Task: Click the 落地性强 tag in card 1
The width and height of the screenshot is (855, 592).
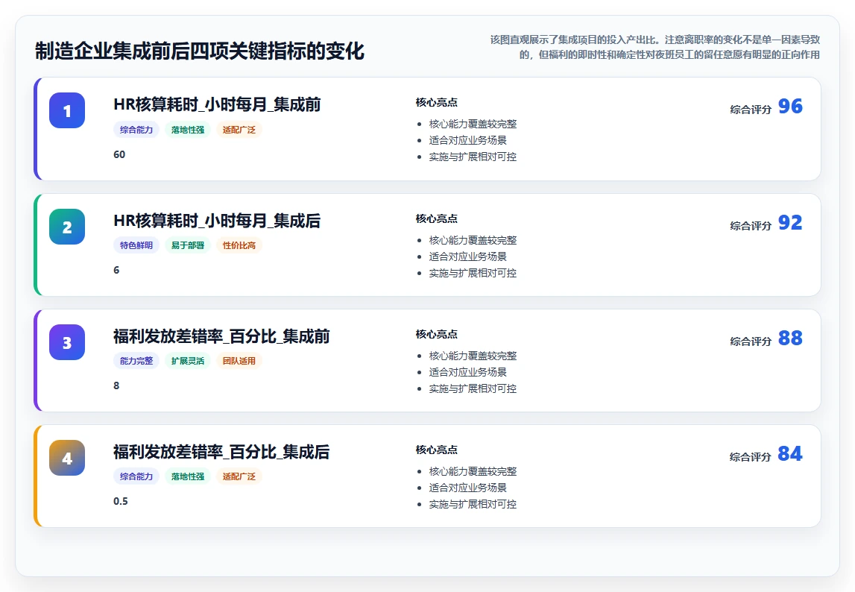Action: pos(188,130)
